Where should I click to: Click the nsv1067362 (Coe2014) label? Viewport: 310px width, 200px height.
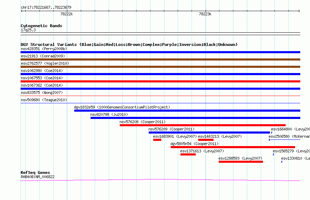coord(42,85)
